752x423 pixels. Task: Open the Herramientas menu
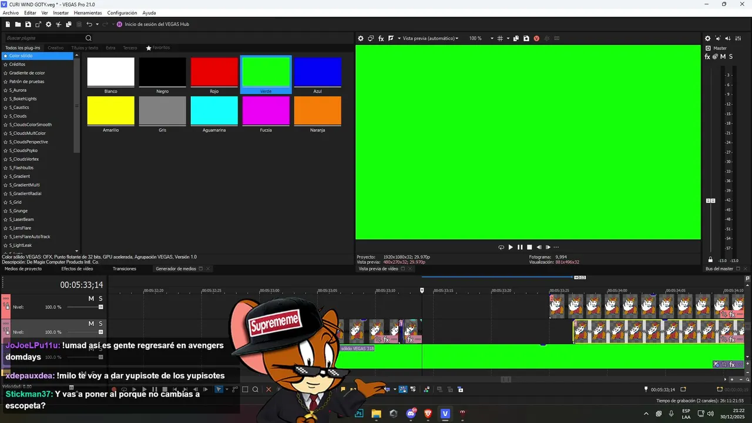[88, 12]
